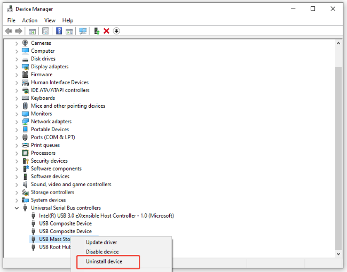
Task: Click the Forward arrow toolbar icon
Action: (19, 31)
